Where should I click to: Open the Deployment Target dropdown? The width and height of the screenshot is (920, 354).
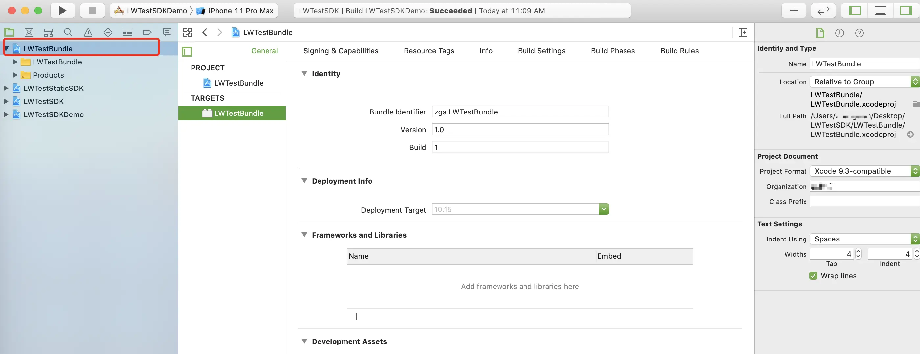click(603, 209)
